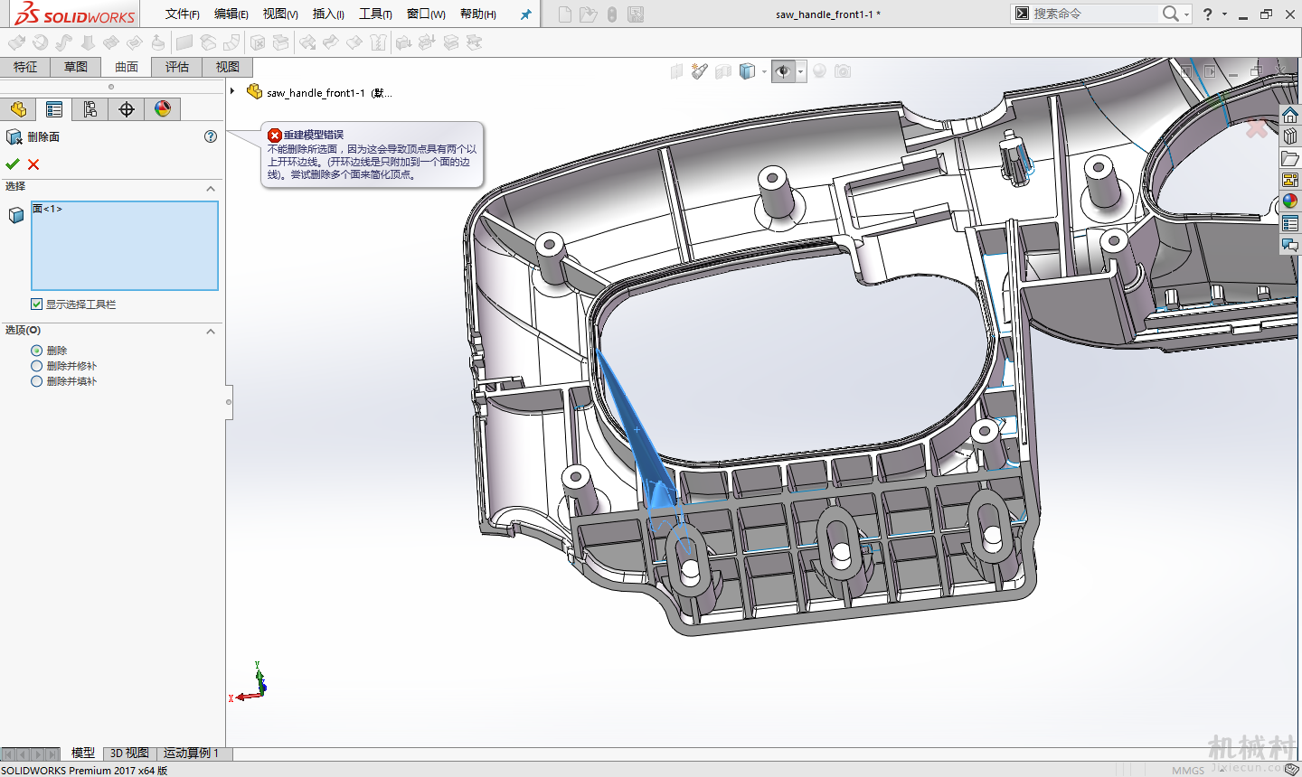Open the search type dropdown arrow
This screenshot has height=777, width=1302.
coord(1187,14)
